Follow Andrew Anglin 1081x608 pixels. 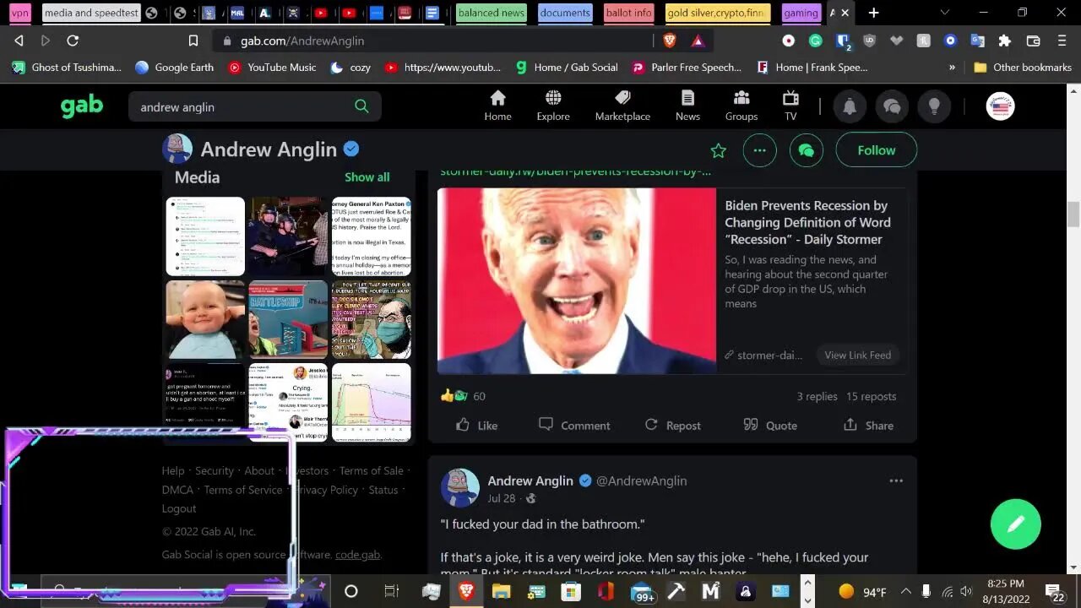[876, 150]
